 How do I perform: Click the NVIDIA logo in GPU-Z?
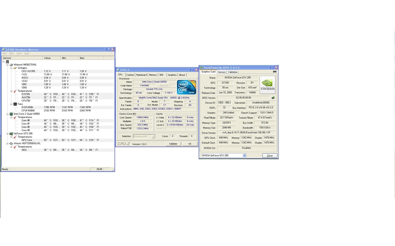(x=267, y=85)
